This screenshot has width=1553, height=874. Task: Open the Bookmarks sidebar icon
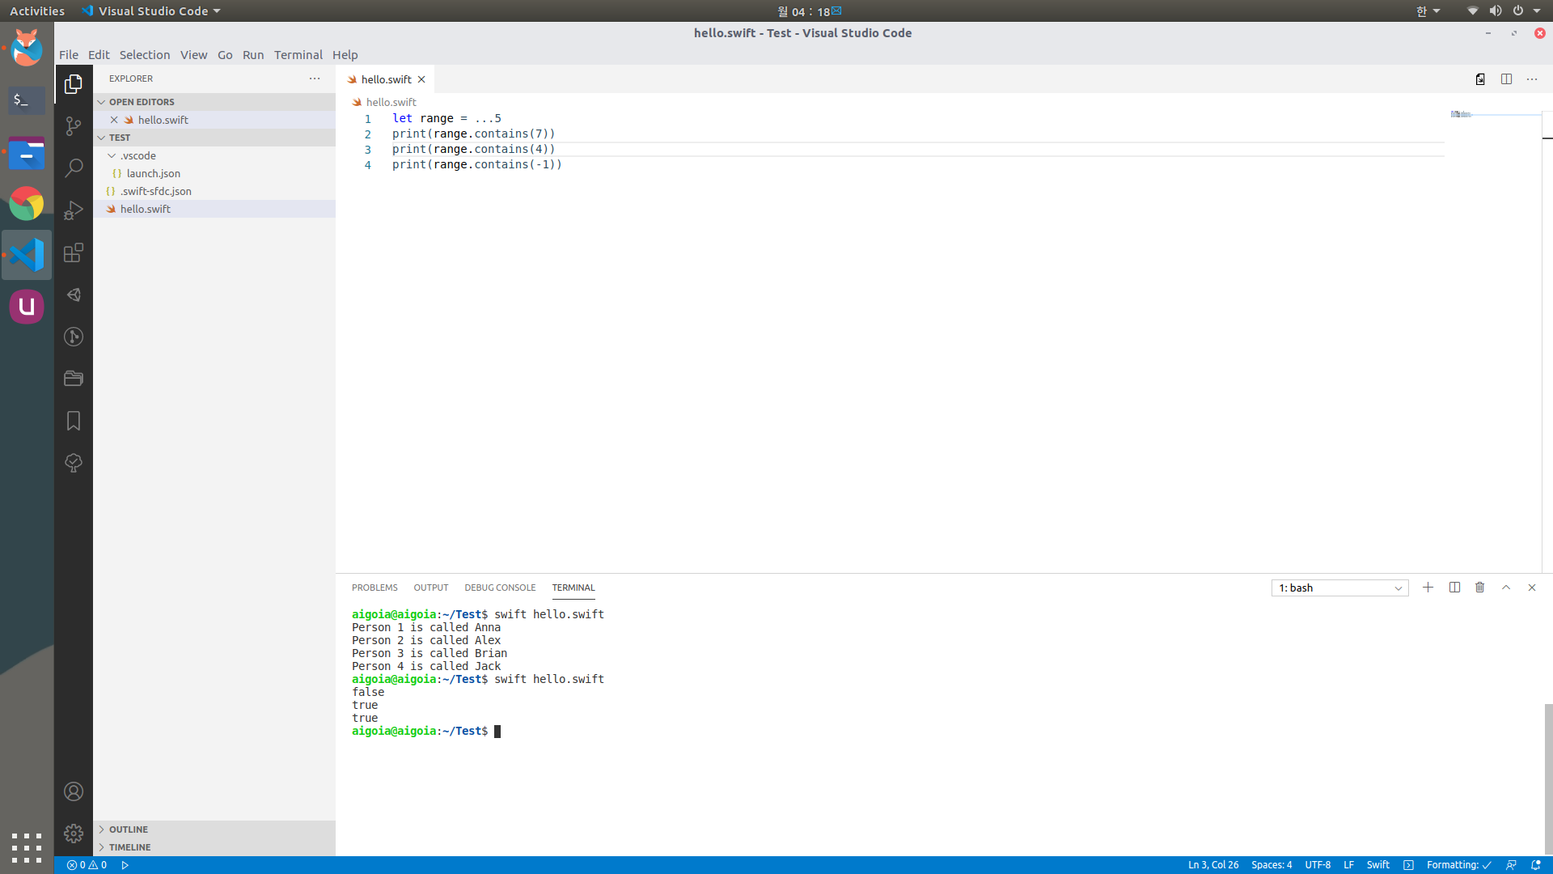74,421
